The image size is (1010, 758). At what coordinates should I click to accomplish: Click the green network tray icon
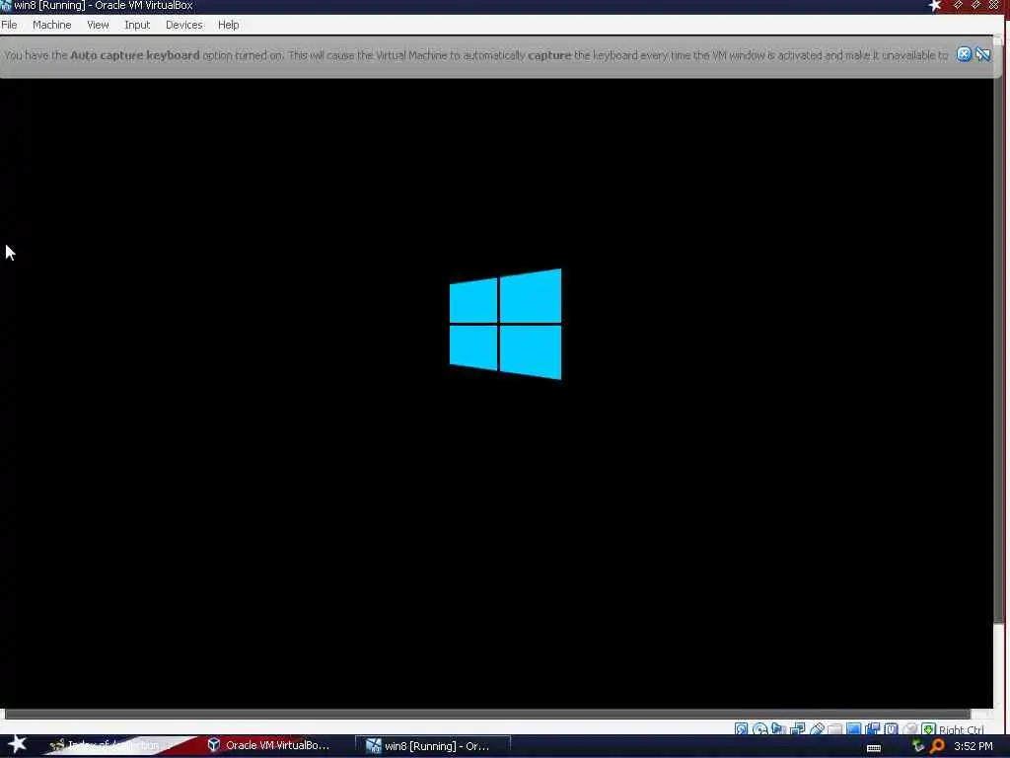(918, 746)
